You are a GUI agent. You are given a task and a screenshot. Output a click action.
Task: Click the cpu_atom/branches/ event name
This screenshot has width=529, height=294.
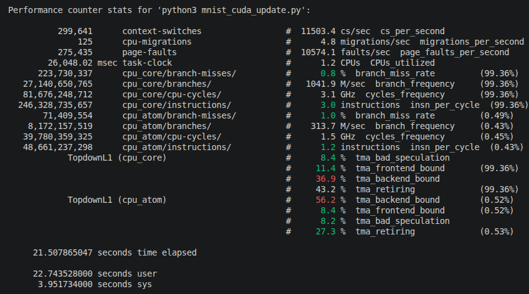coord(166,127)
